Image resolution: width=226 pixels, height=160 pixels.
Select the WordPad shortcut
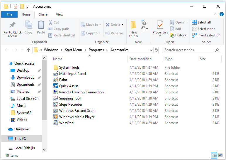tap(64, 123)
